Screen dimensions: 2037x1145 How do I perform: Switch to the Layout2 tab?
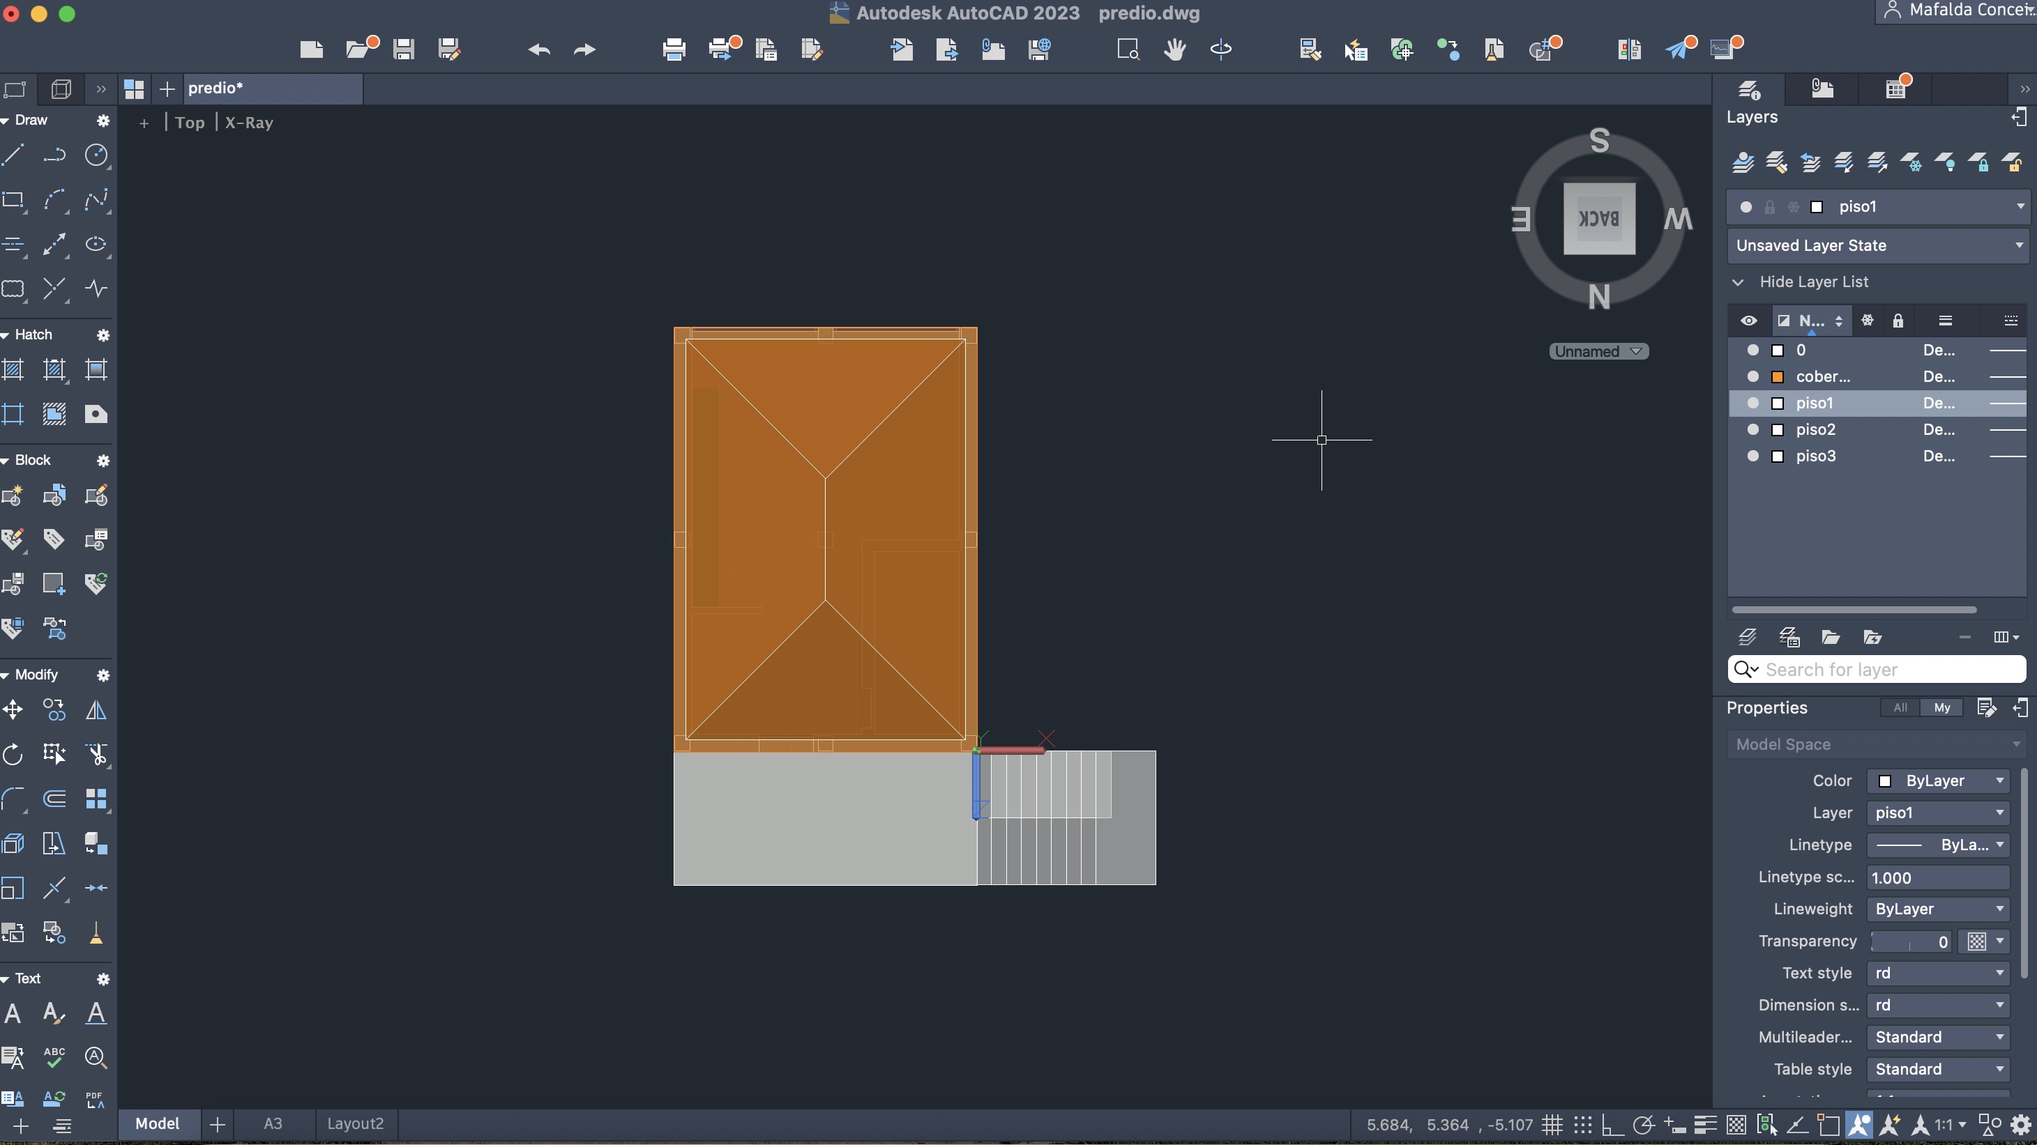click(355, 1123)
